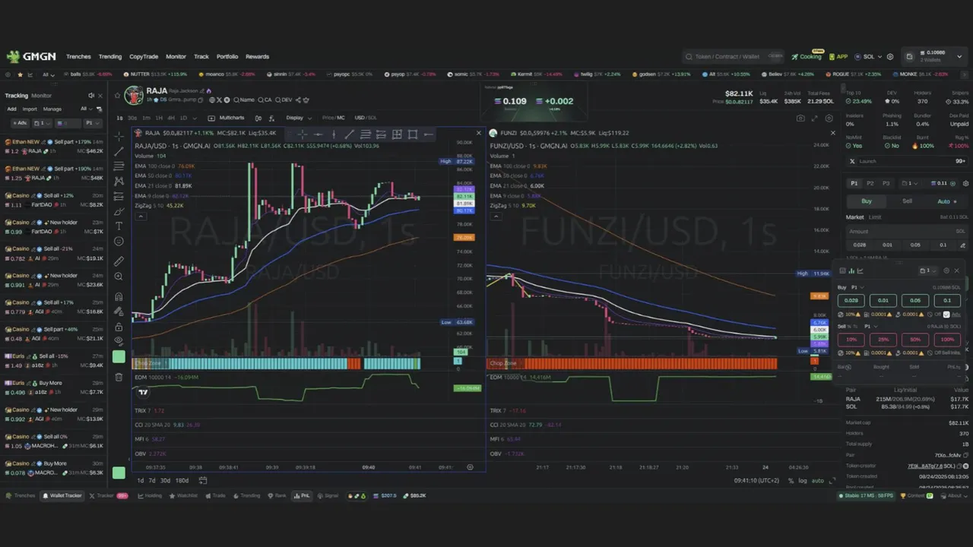This screenshot has width=973, height=547.
Task: Click the Import wallets button
Action: click(30, 109)
